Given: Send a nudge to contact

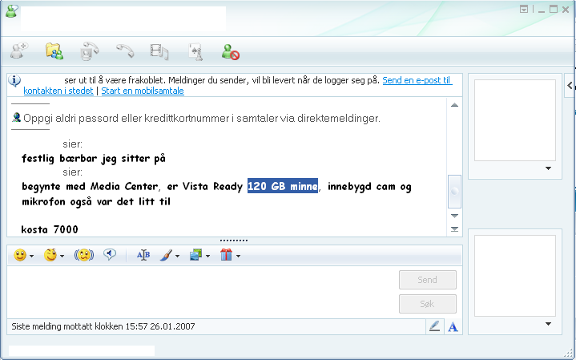Looking at the screenshot, I should point(84,255).
